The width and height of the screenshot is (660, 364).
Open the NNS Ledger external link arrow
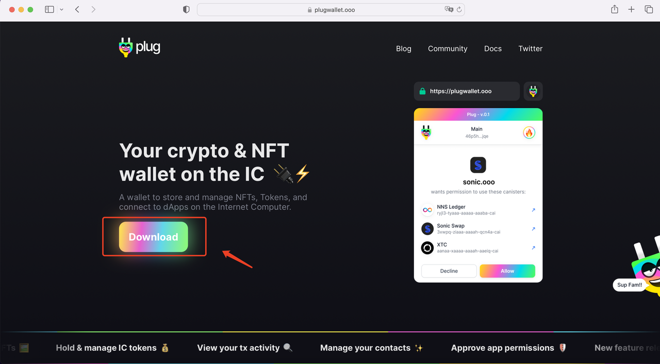point(533,210)
